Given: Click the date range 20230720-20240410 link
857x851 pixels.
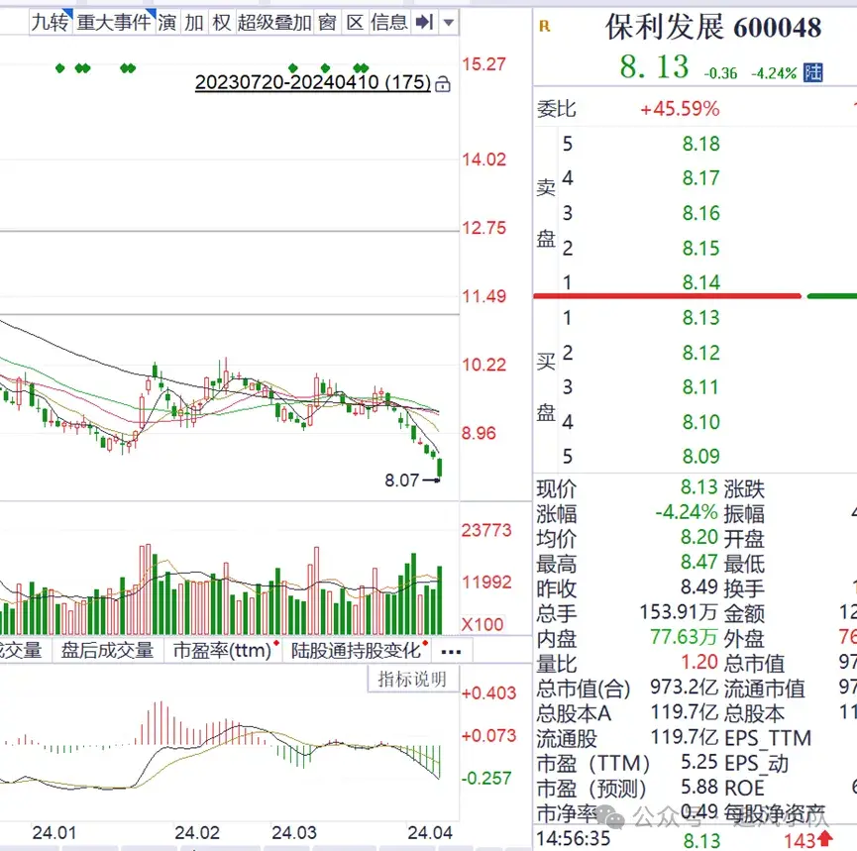Looking at the screenshot, I should [313, 82].
